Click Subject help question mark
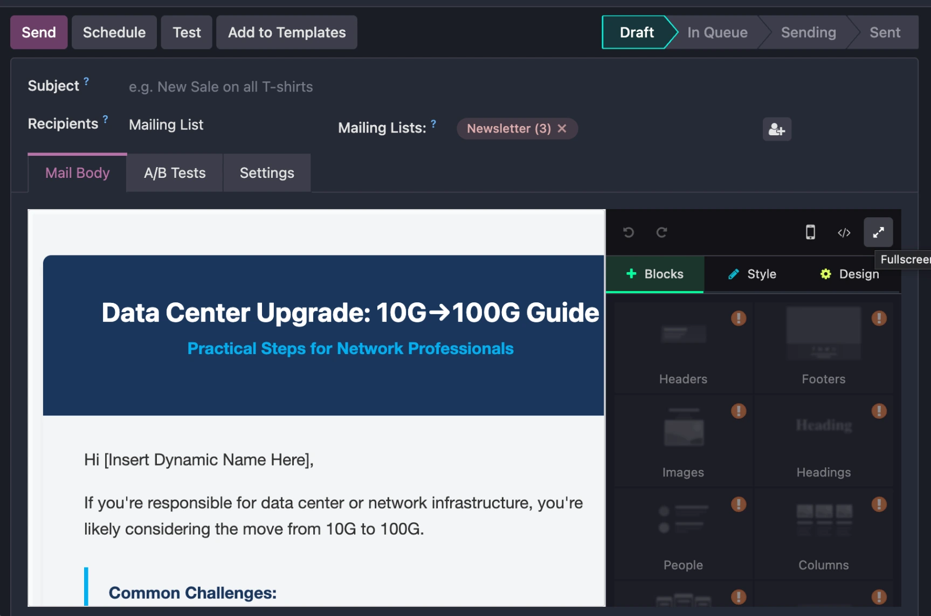Screen dimensions: 931x616 coord(86,81)
